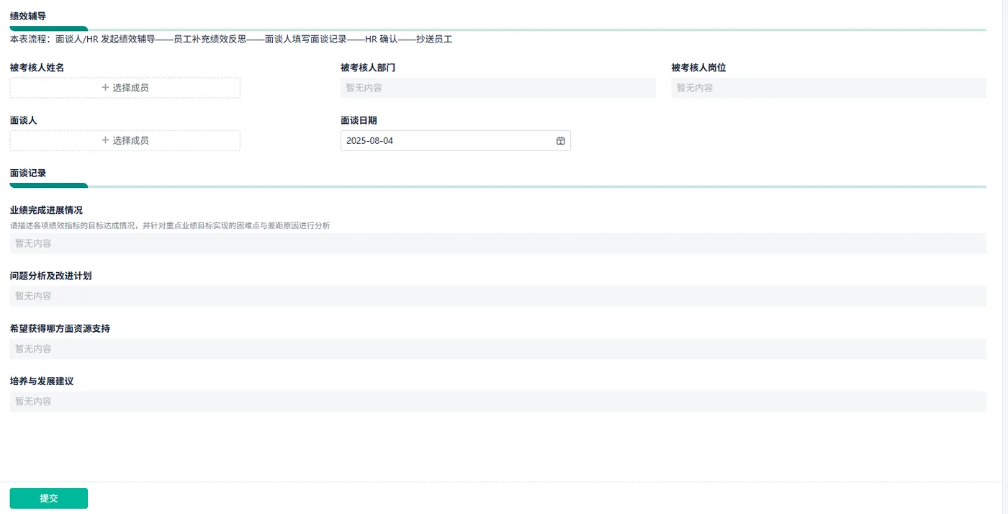Click the 希望获得哪方面资源支持 label
The image size is (1008, 514).
click(60, 328)
